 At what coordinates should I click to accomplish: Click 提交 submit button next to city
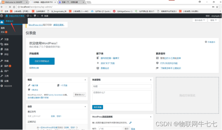coord(126,128)
